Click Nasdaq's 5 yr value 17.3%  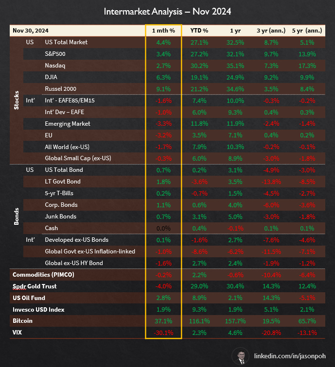point(307,66)
